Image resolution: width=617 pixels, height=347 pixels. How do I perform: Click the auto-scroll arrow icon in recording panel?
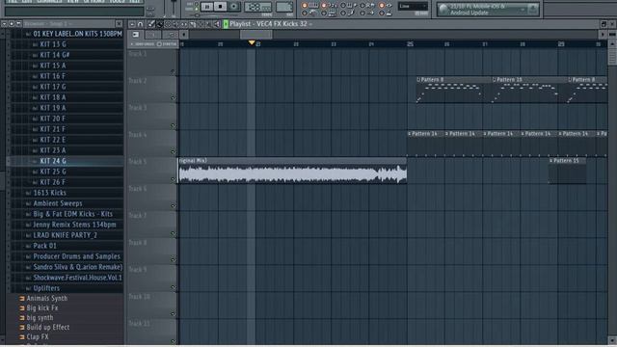pos(370,13)
